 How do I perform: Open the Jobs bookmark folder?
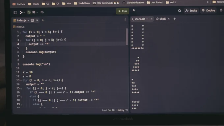tap(67, 3)
